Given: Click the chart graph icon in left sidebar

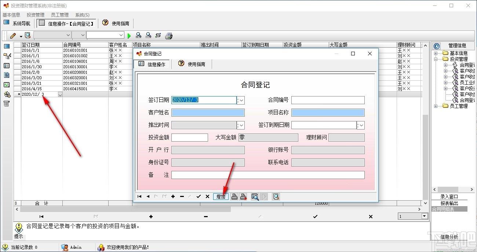Looking at the screenshot, I should 7,84.
